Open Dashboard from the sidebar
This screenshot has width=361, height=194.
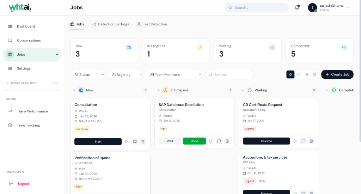click(32, 26)
